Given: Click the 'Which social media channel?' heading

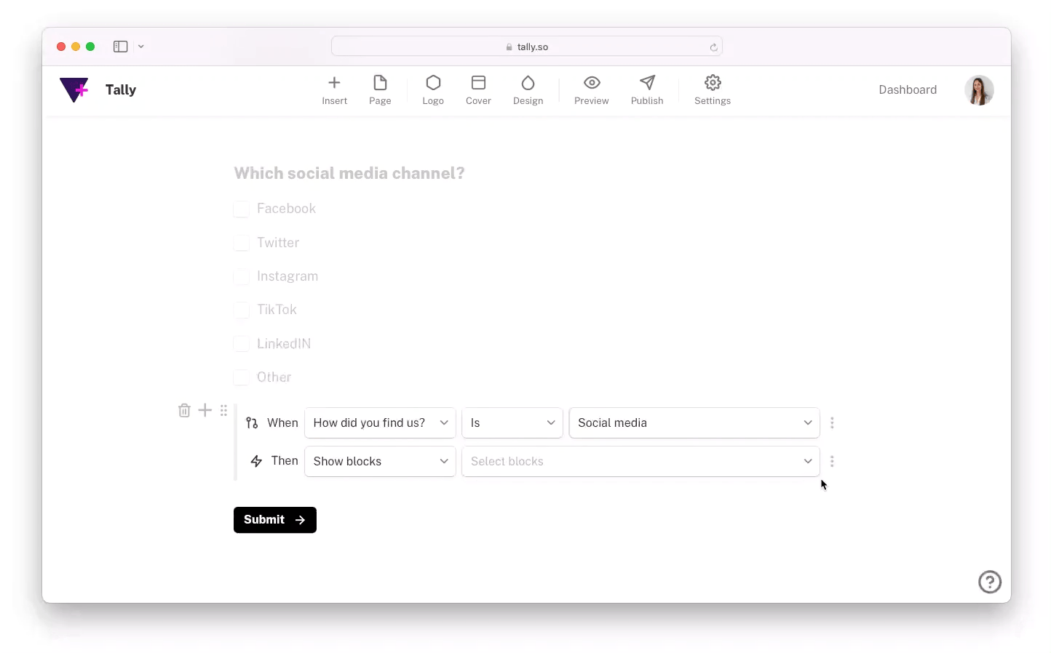Looking at the screenshot, I should click(349, 173).
